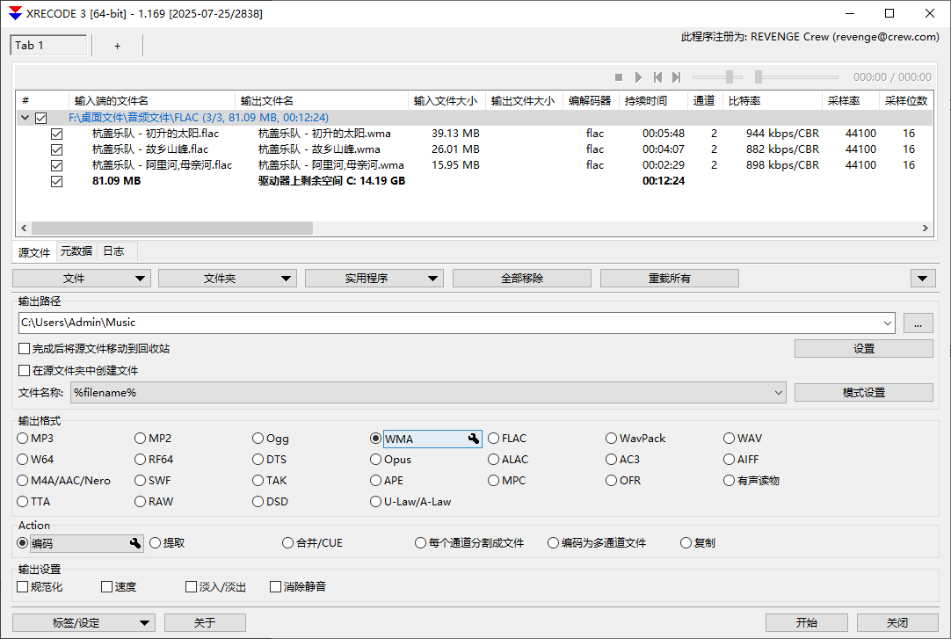Open the 关于 dialog

tap(205, 622)
